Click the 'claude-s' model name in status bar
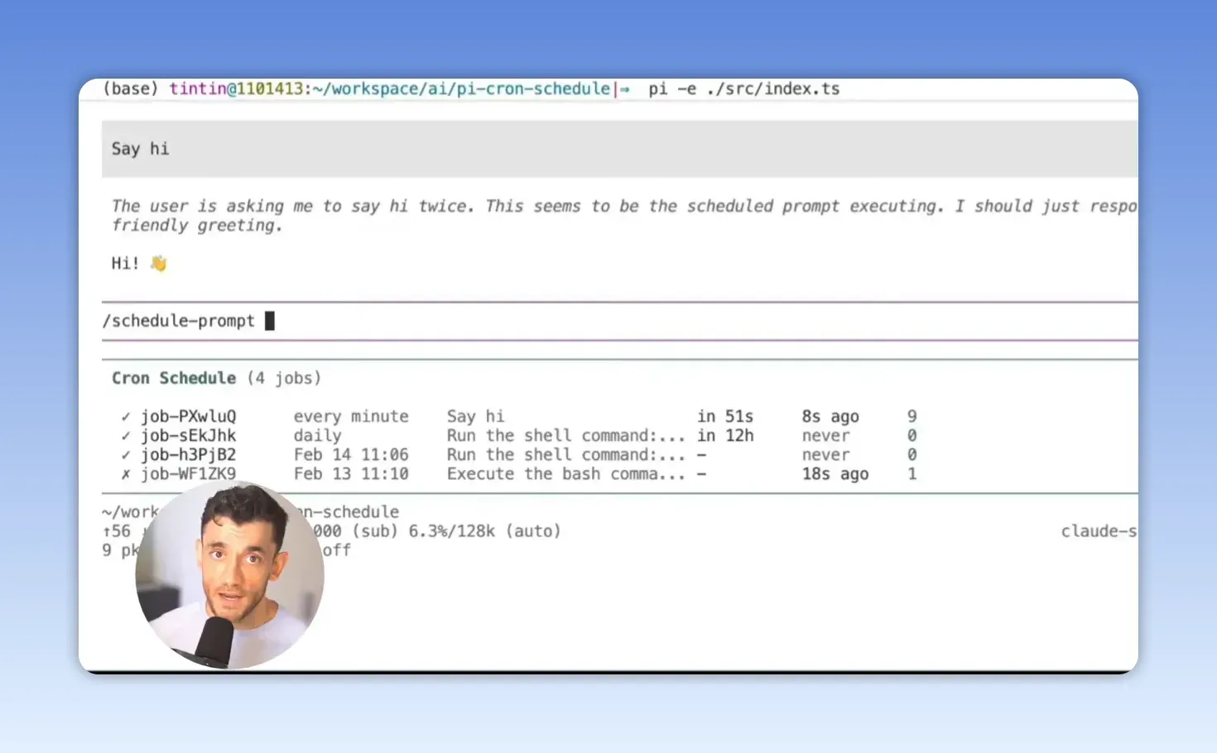The image size is (1217, 753). coord(1099,531)
